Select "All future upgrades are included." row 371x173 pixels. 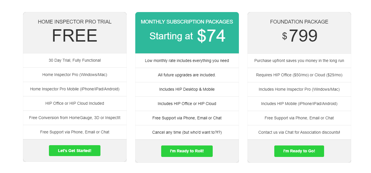187,75
